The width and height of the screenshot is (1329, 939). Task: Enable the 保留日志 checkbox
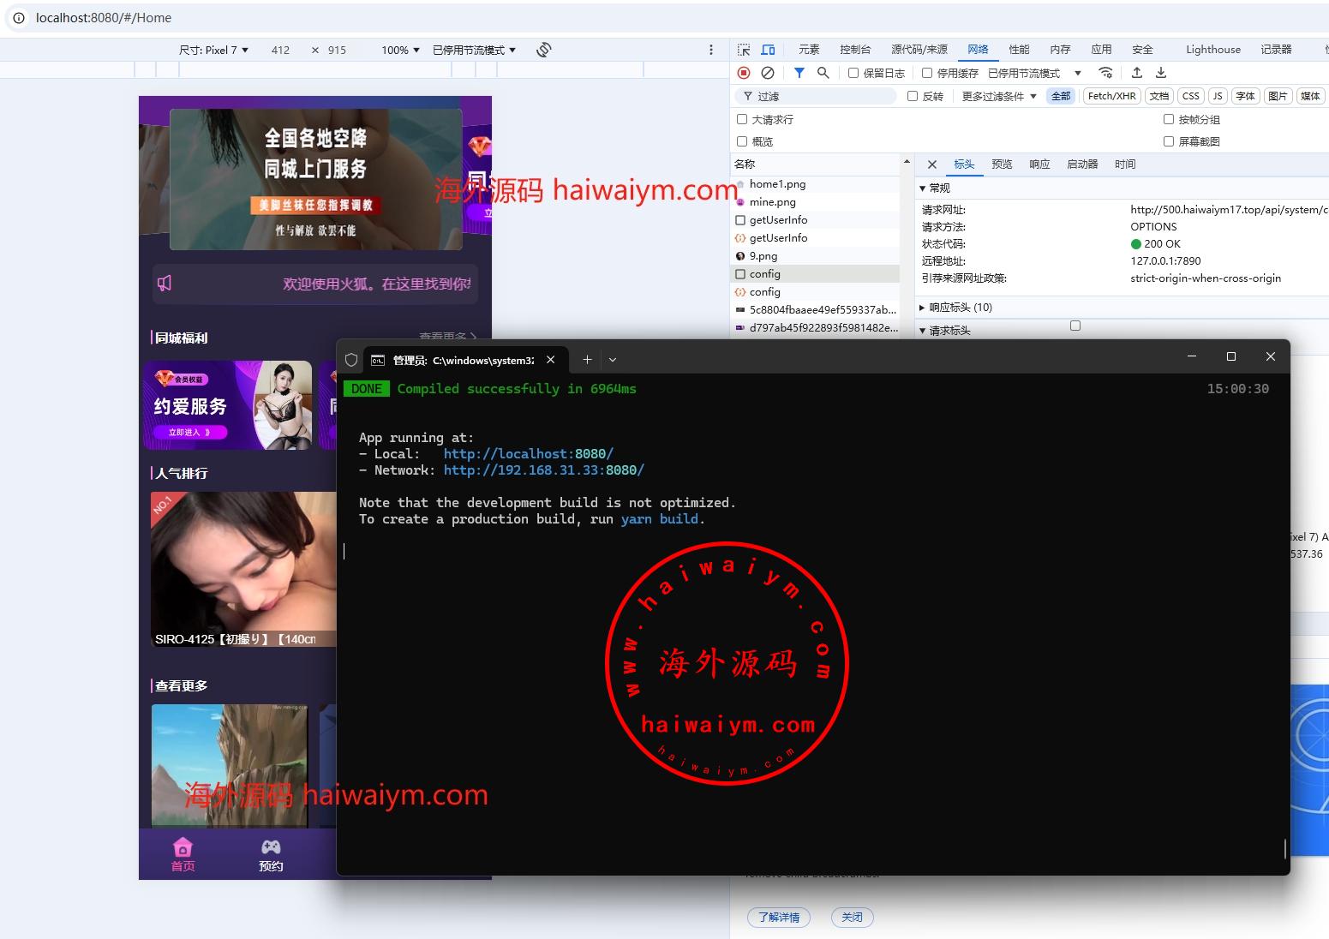click(x=853, y=73)
